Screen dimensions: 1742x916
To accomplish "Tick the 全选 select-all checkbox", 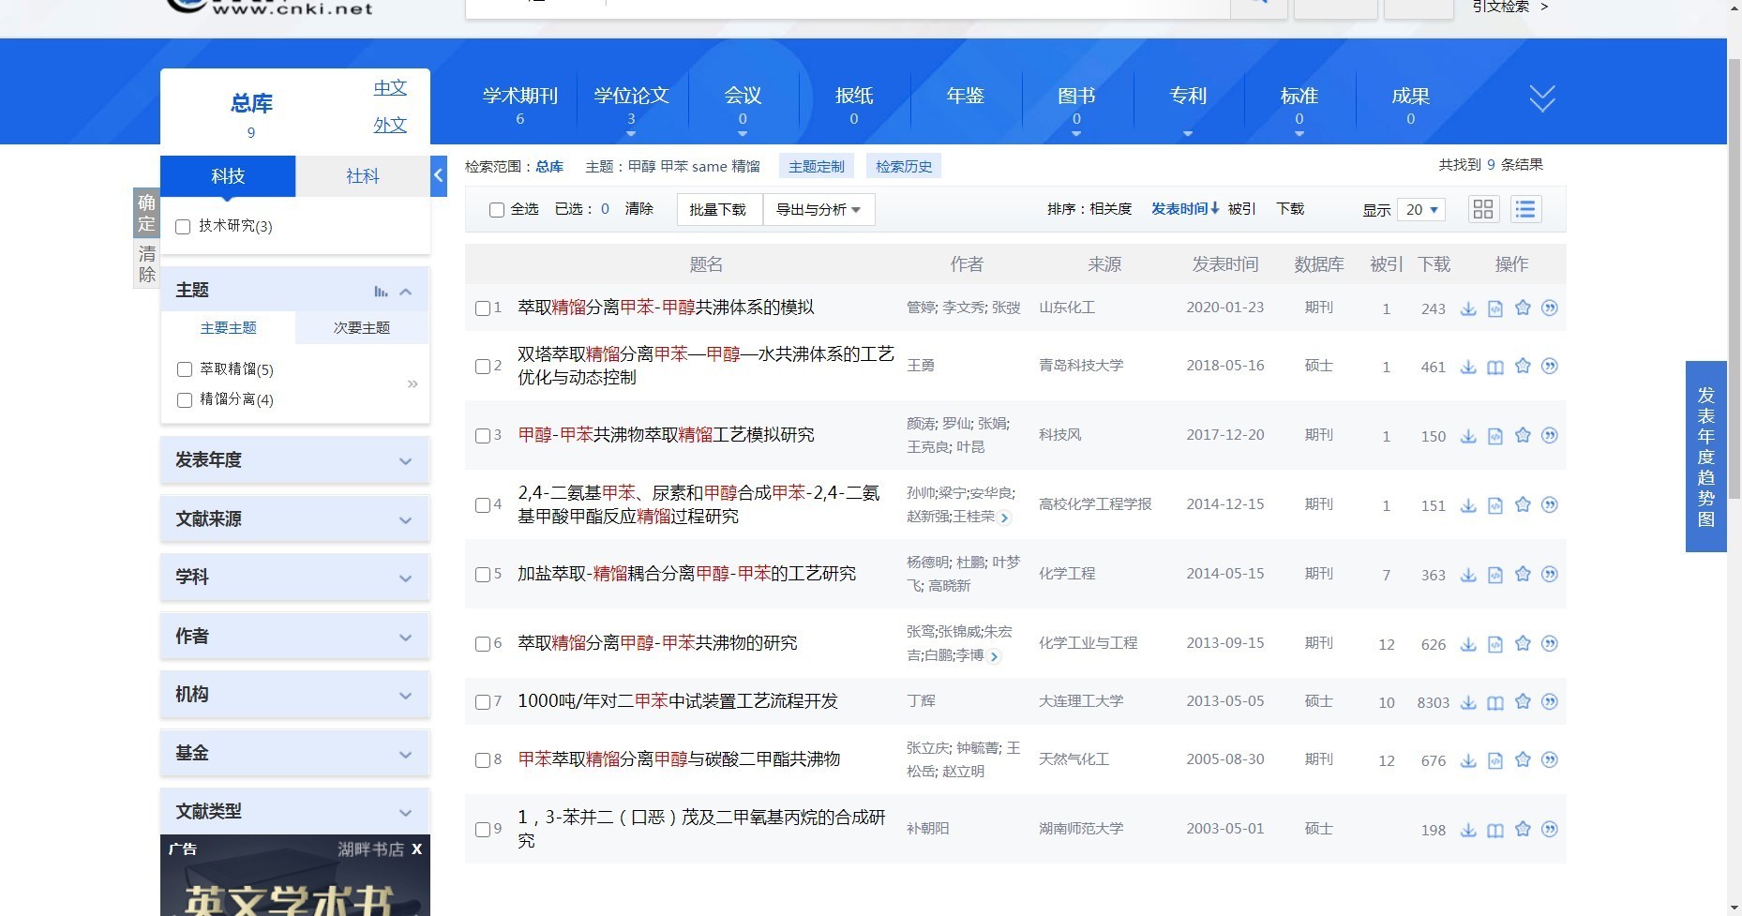I will pos(497,210).
